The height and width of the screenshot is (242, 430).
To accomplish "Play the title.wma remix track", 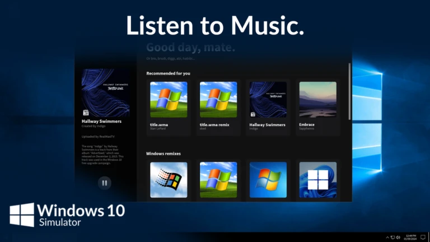I will [x=218, y=100].
